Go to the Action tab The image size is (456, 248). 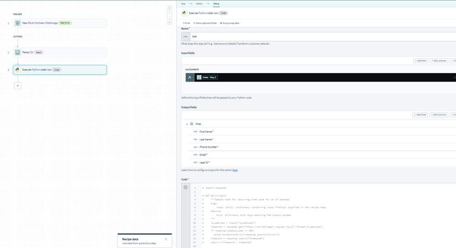tap(199, 4)
